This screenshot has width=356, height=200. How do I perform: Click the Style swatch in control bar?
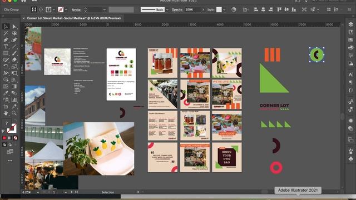click(219, 9)
